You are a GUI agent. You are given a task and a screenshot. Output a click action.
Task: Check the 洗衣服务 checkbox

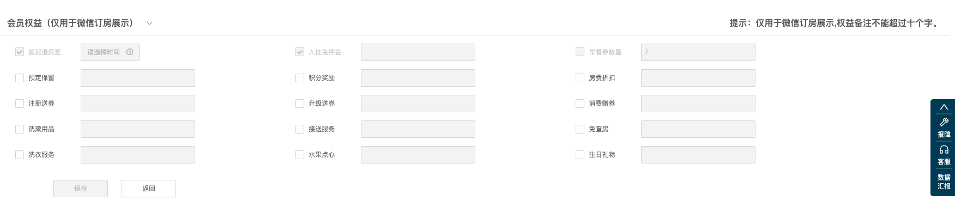[x=20, y=155]
